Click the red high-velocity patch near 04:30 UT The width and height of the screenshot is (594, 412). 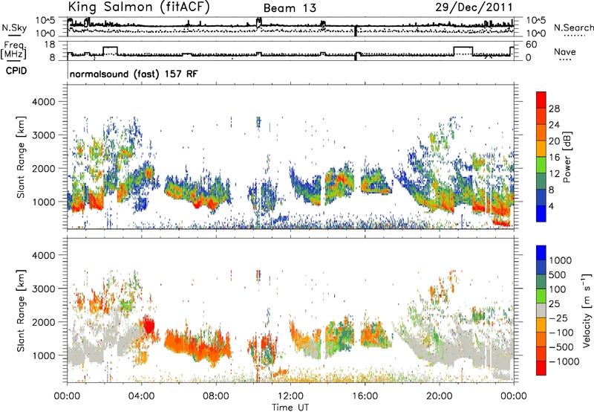point(148,326)
